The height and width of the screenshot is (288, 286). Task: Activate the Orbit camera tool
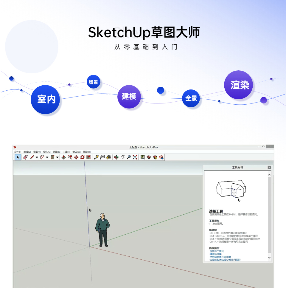pos(116,157)
